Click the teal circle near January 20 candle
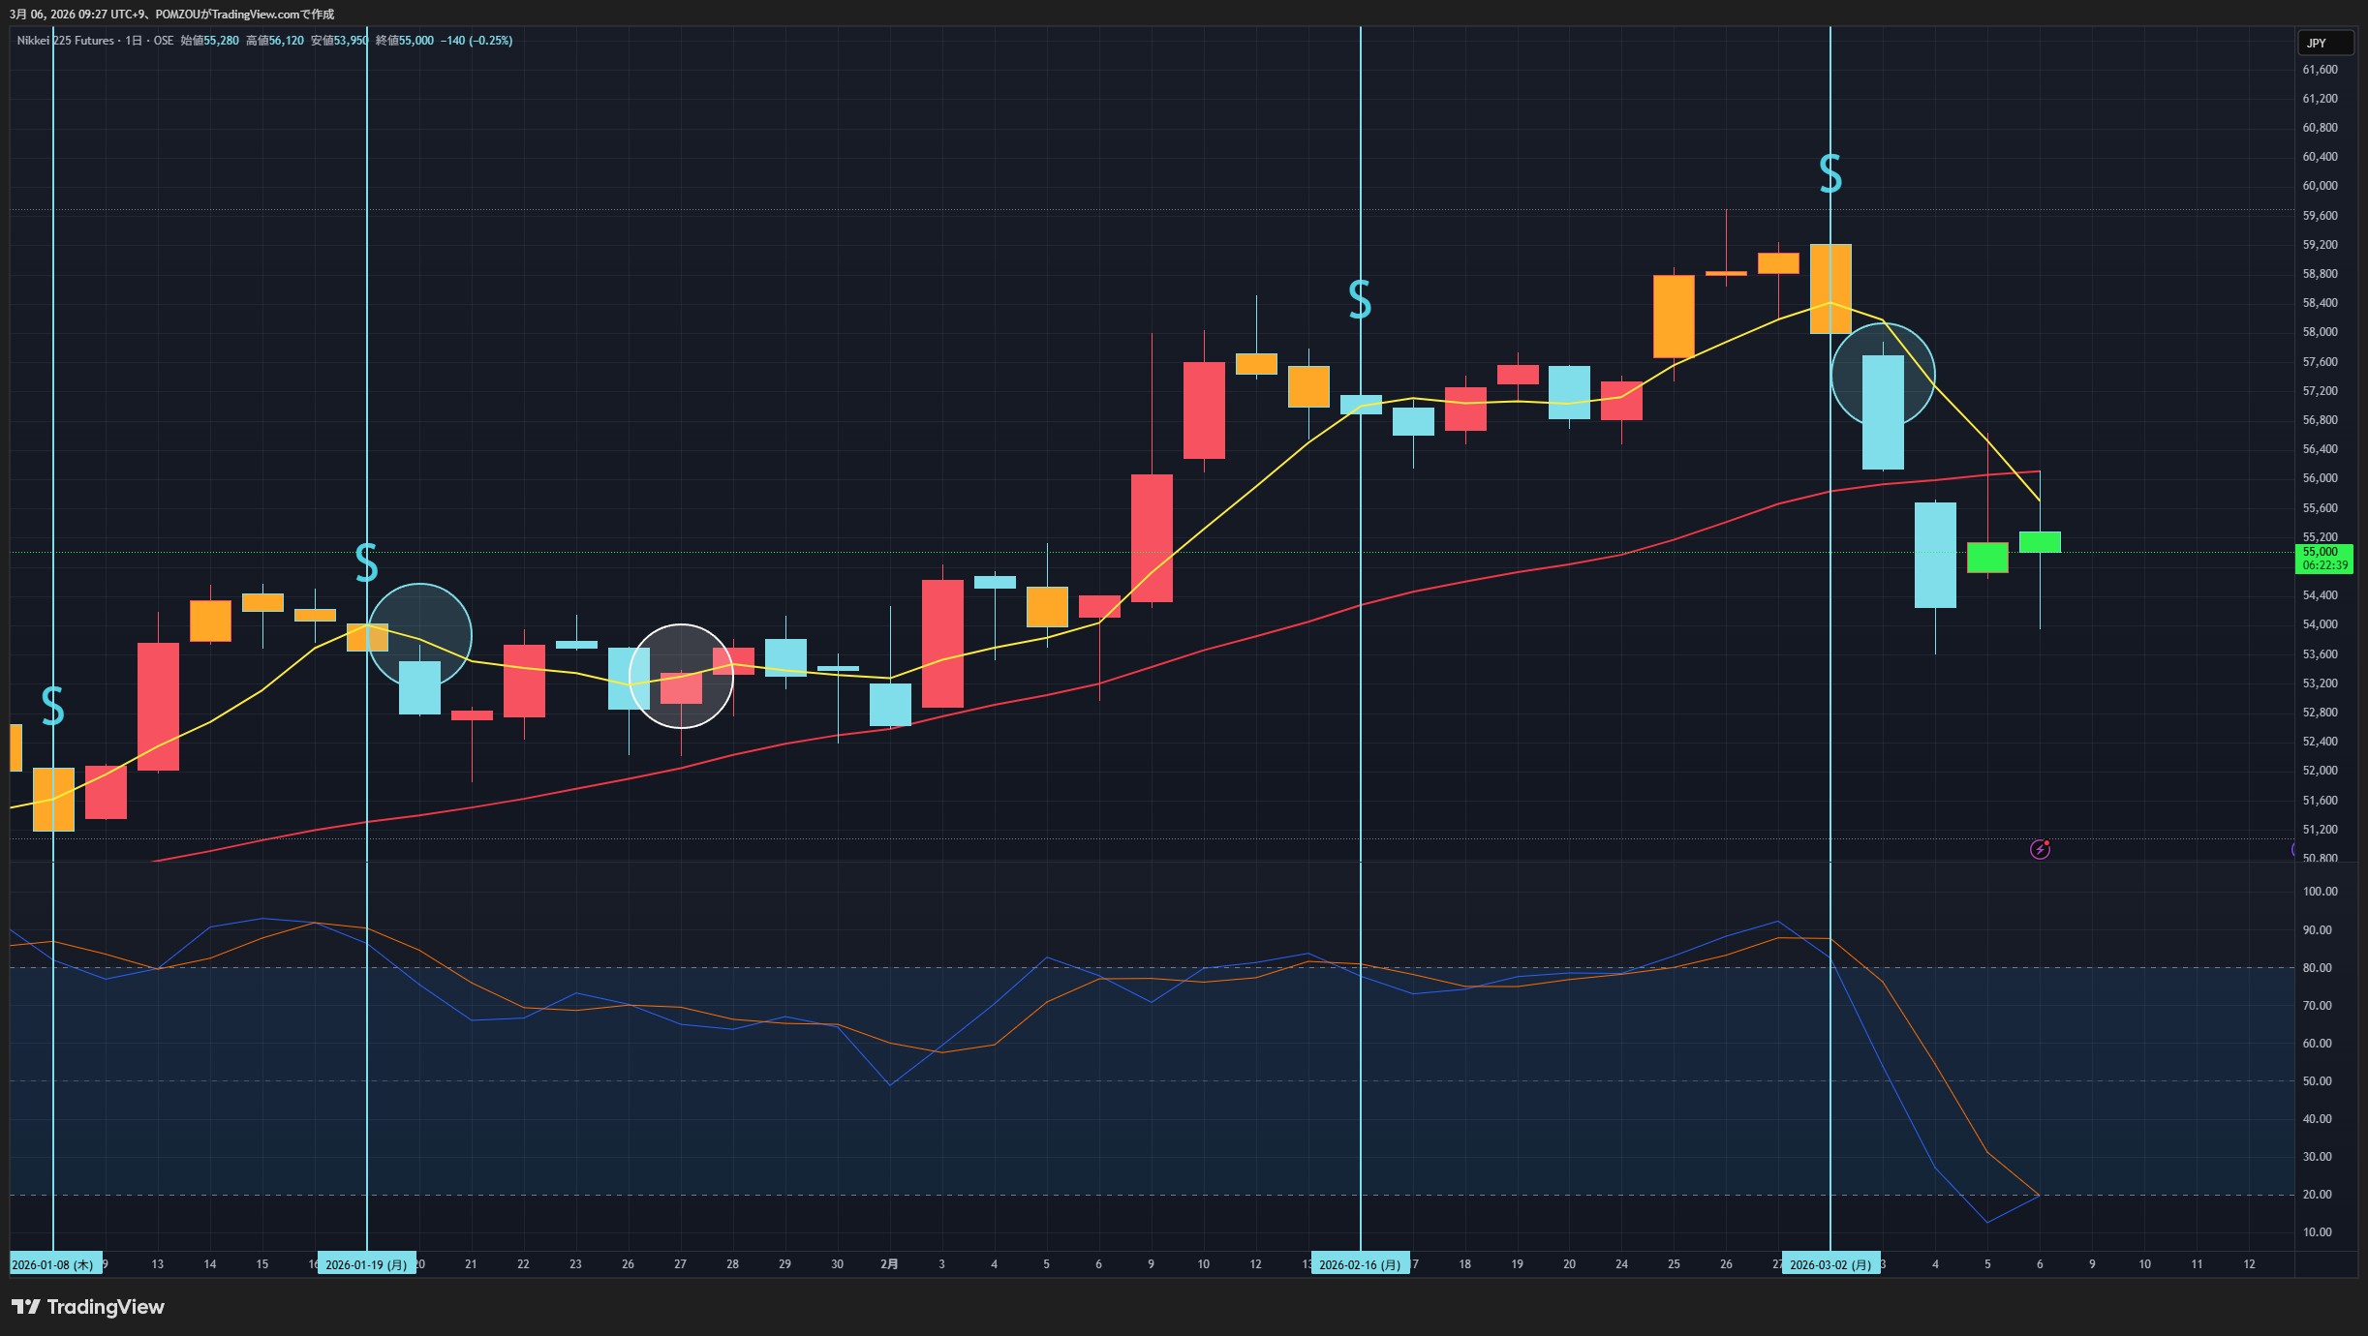The image size is (2368, 1336). pyautogui.click(x=419, y=636)
